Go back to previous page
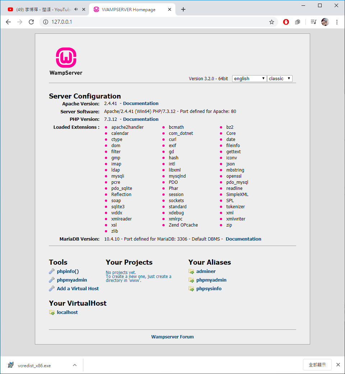This screenshot has width=345, height=374. pos(8,22)
